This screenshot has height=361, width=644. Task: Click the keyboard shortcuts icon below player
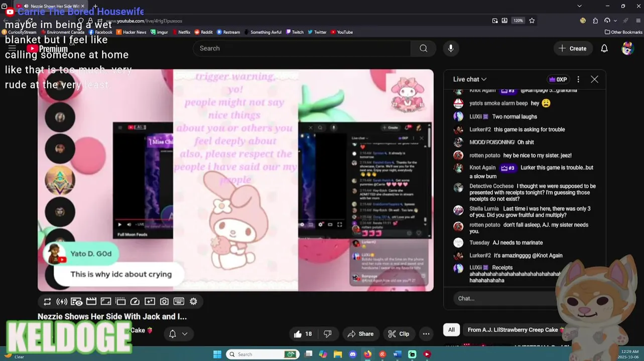click(x=179, y=301)
